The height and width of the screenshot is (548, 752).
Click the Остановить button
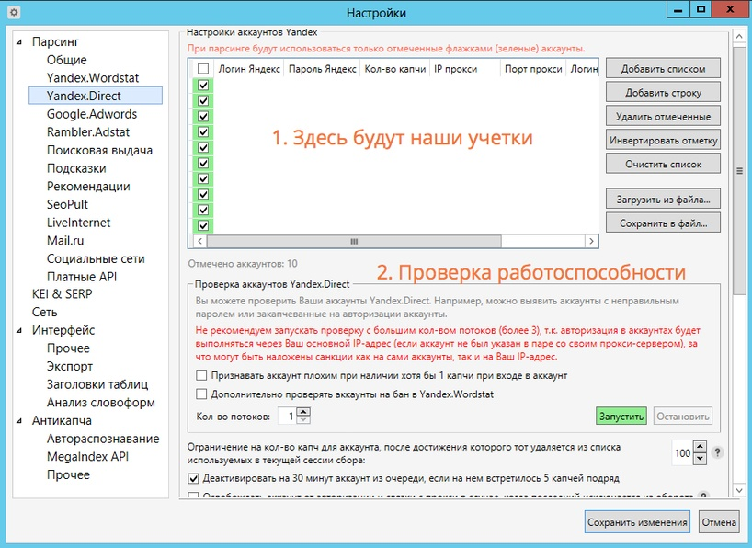tap(682, 416)
